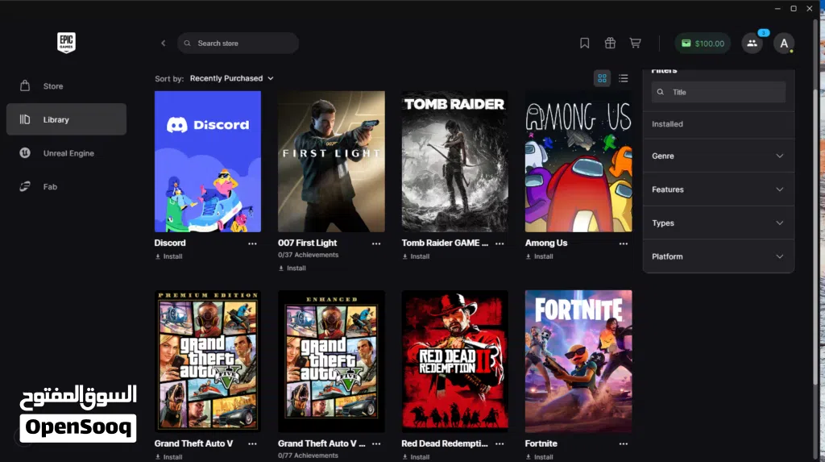Install Red Dead Redemption
The width and height of the screenshot is (825, 462).
tap(417, 456)
